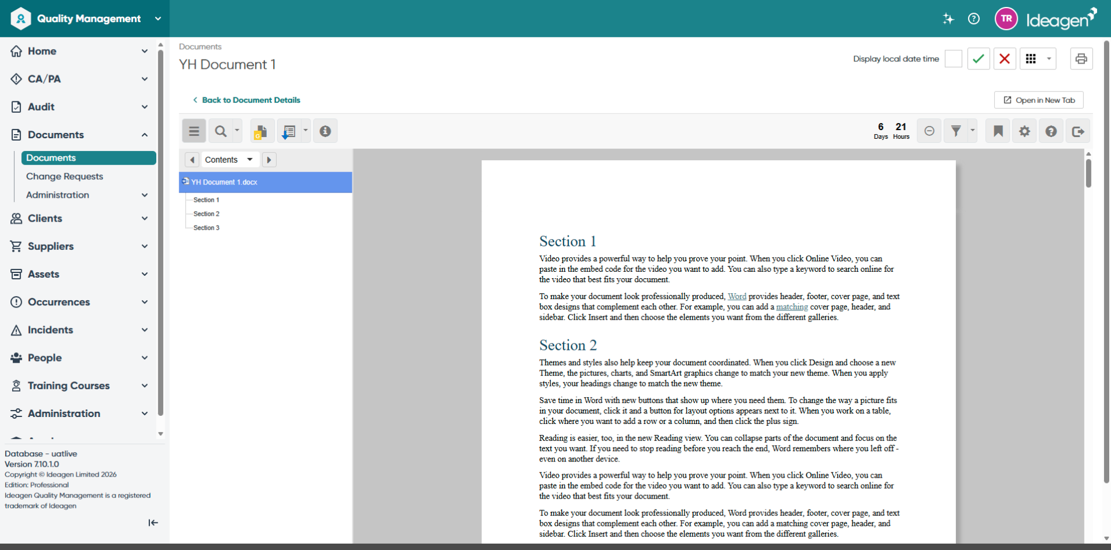Jump to Section 2 in contents tree
1111x550 pixels.
pos(206,214)
